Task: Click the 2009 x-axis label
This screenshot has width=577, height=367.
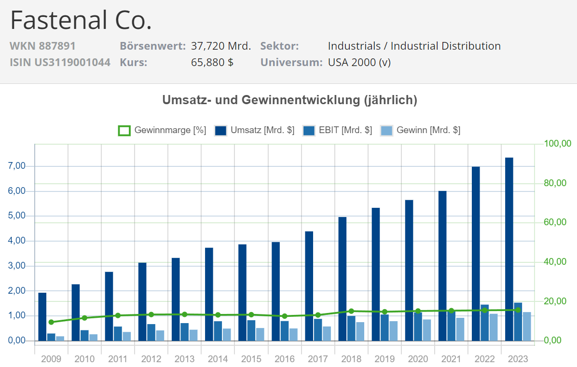Action: [51, 359]
